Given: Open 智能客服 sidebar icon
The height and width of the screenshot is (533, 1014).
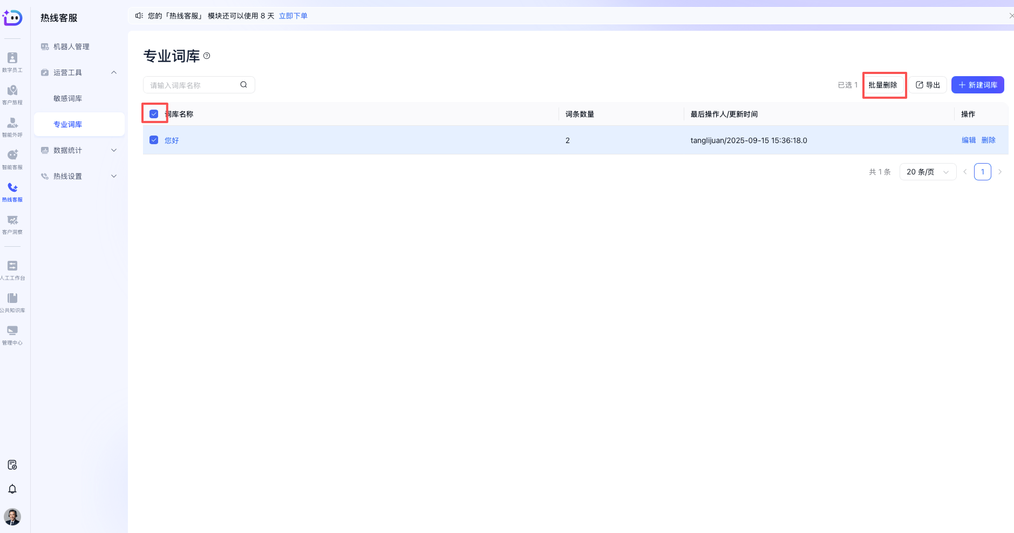Looking at the screenshot, I should (12, 159).
